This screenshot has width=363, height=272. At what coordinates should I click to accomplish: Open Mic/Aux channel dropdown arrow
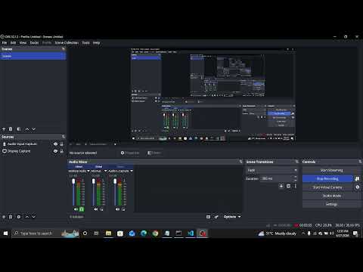coord(106,171)
